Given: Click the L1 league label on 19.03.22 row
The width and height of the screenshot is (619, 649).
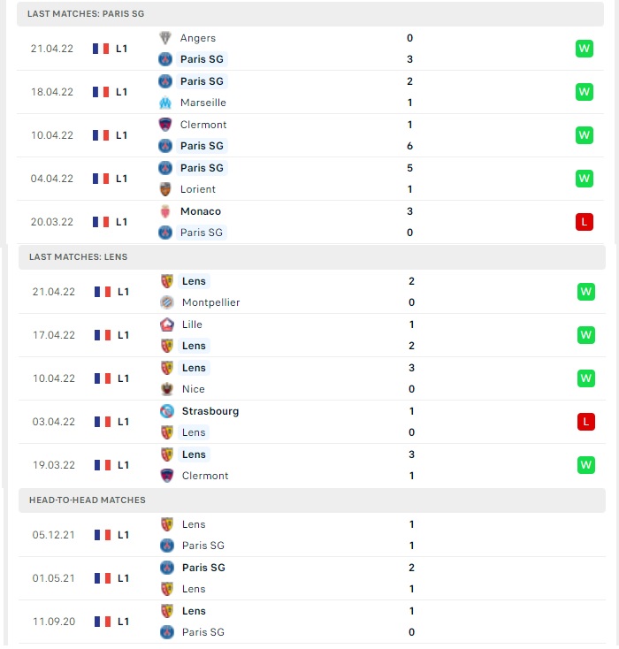Looking at the screenshot, I should [124, 465].
